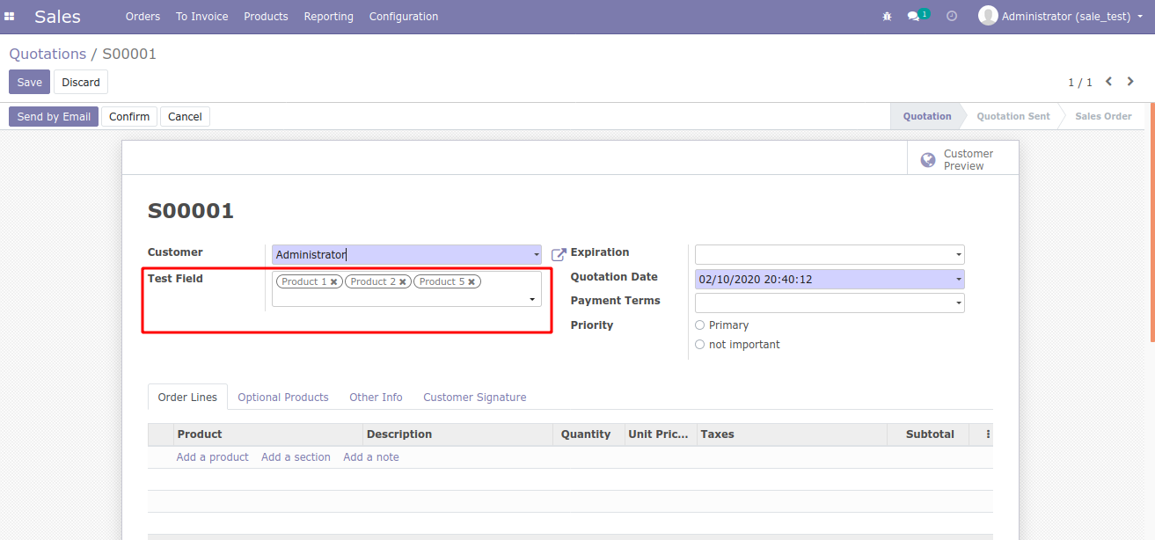Expand the Test Field dropdown arrow
The width and height of the screenshot is (1155, 540).
click(532, 300)
